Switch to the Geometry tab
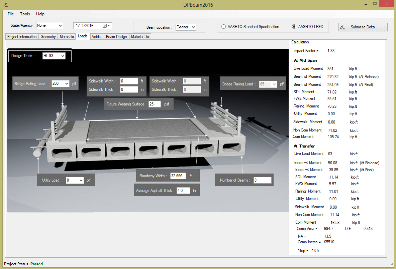The width and height of the screenshot is (396, 269). pos(48,37)
